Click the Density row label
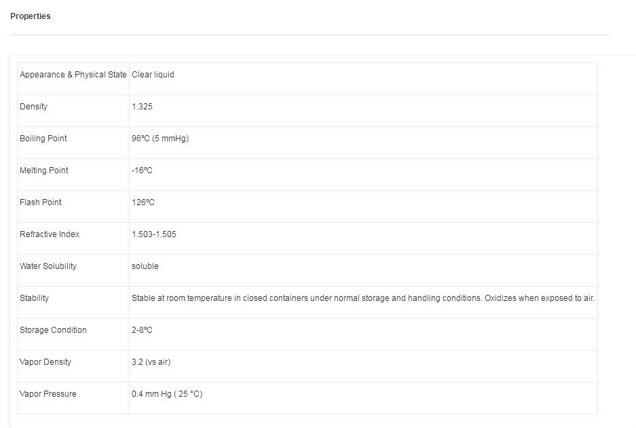Viewport: 636px width, 428px height. (34, 107)
